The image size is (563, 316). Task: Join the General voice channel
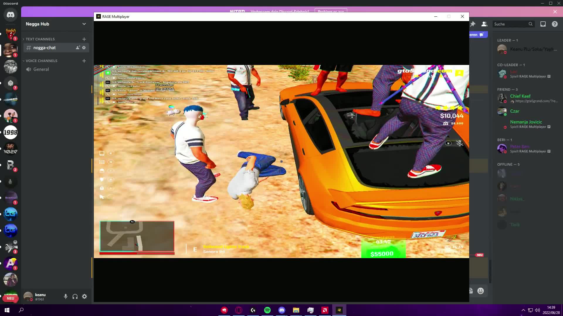pyautogui.click(x=41, y=69)
